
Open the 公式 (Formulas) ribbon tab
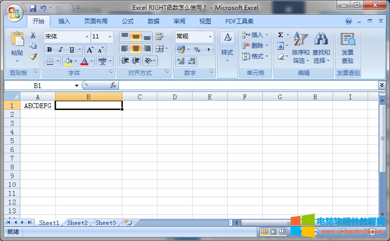click(128, 21)
